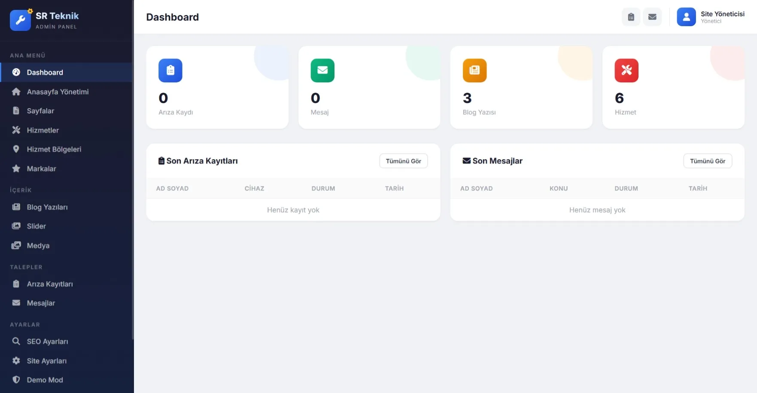Click the blue Arıza Kaydı card icon
This screenshot has width=757, height=393.
pos(170,70)
